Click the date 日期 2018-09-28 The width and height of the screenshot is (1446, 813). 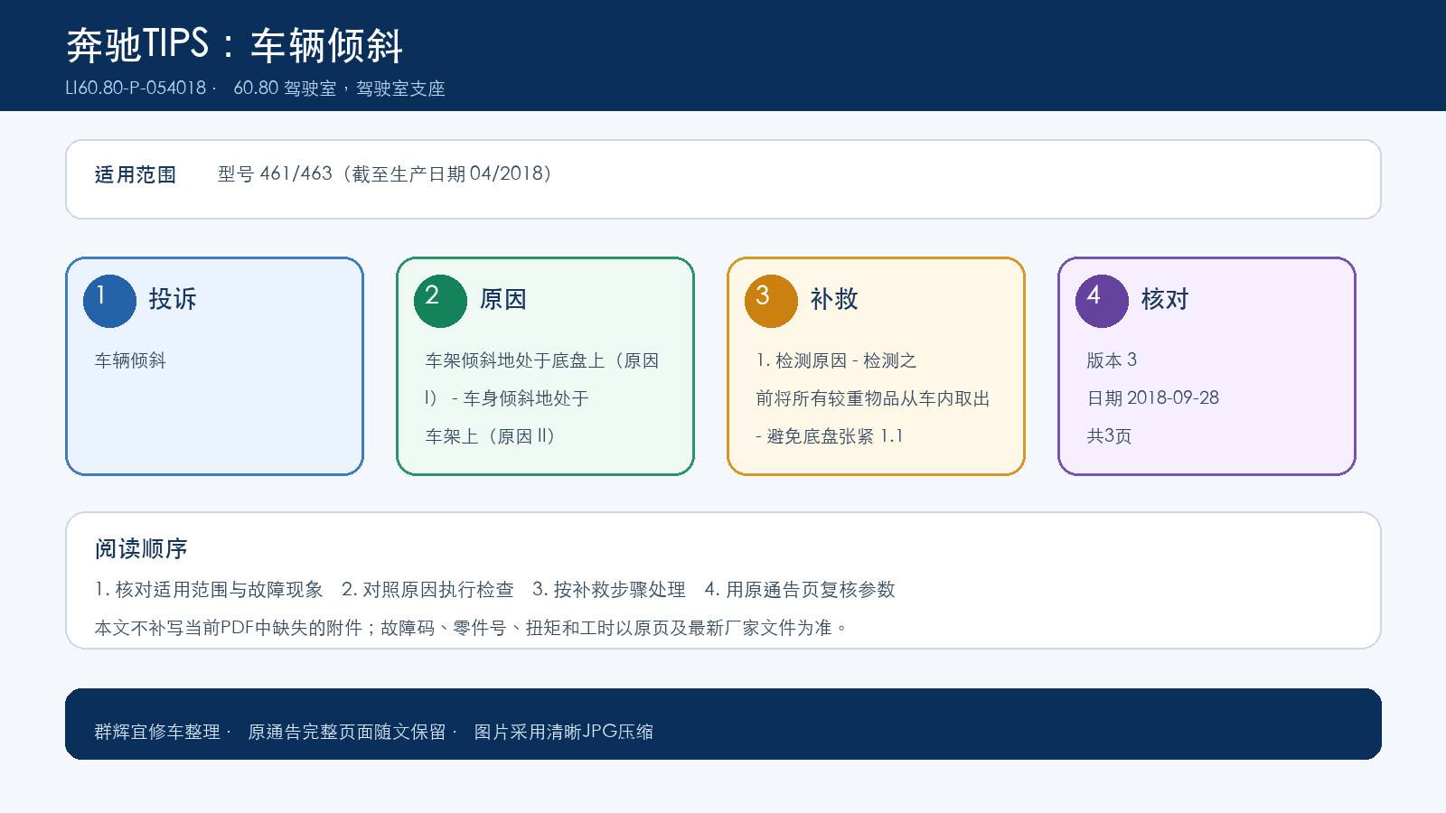[x=1153, y=398]
